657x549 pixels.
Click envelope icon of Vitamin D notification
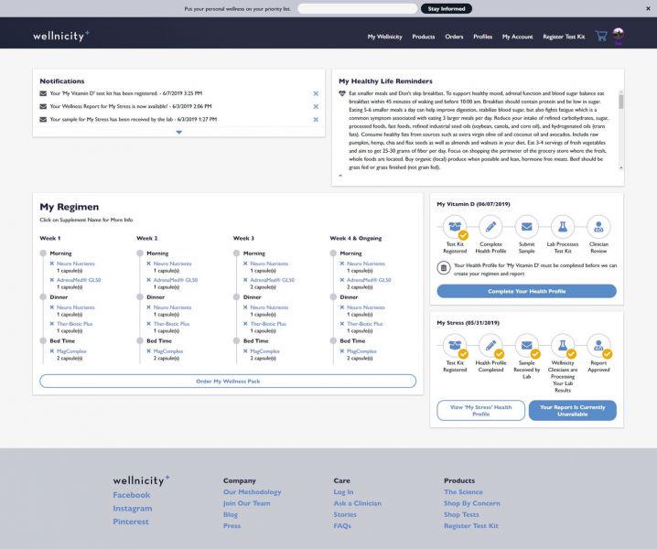pyautogui.click(x=43, y=93)
